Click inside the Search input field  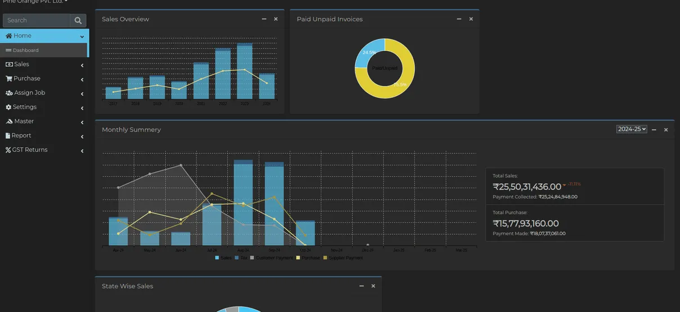click(37, 21)
